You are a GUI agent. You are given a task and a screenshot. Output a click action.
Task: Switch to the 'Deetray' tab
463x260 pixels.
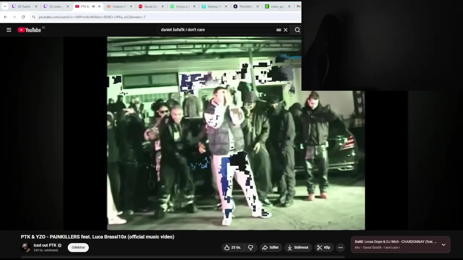[214, 6]
